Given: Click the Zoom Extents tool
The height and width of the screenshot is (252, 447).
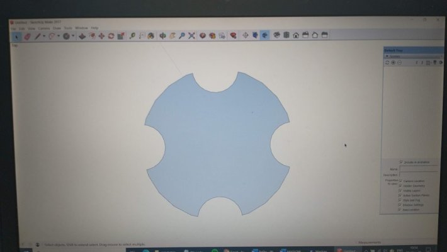Looking at the screenshot, I should (x=191, y=36).
